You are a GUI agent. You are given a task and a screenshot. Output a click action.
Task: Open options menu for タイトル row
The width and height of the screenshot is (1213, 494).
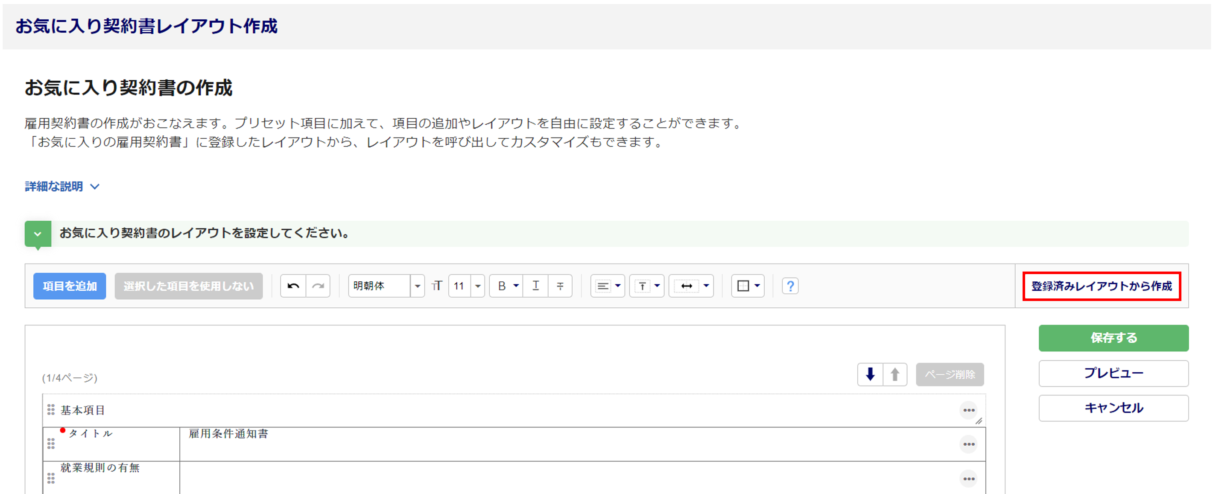(x=968, y=444)
